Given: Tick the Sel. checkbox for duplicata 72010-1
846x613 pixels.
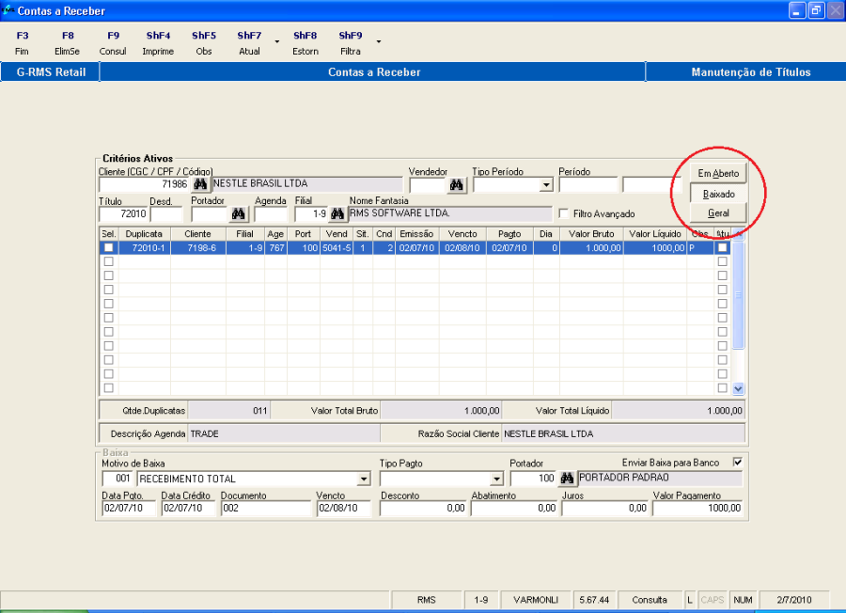Looking at the screenshot, I should pyautogui.click(x=109, y=248).
